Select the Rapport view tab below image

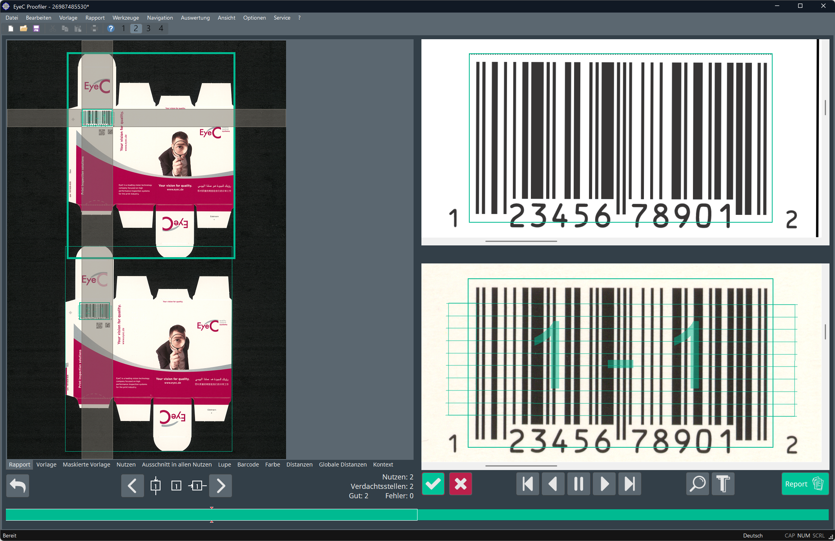pos(19,465)
